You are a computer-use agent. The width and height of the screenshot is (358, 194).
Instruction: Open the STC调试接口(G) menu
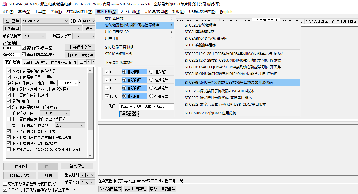click(79, 12)
